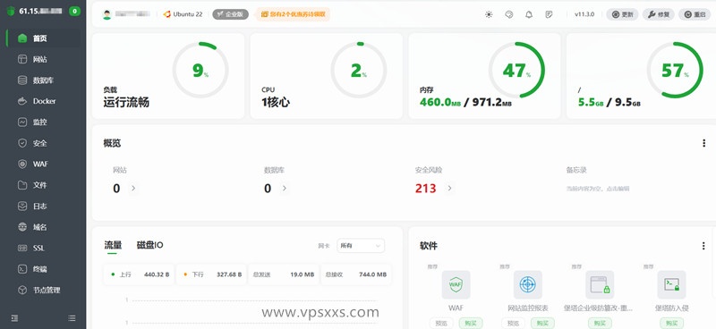716x329 pixels.
Task: Click the green shield panel logo
Action: point(11,12)
